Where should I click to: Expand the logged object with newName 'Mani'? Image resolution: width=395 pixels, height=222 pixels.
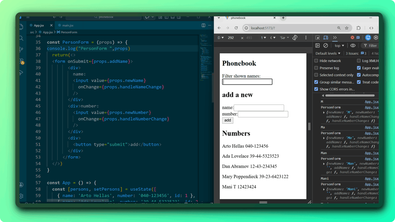pyautogui.click(x=324, y=189)
